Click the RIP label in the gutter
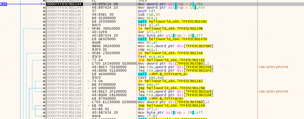The width and height of the screenshot is (304, 119). [x=4, y=4]
